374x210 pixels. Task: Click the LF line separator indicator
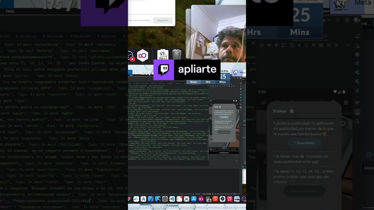[x=186, y=194]
